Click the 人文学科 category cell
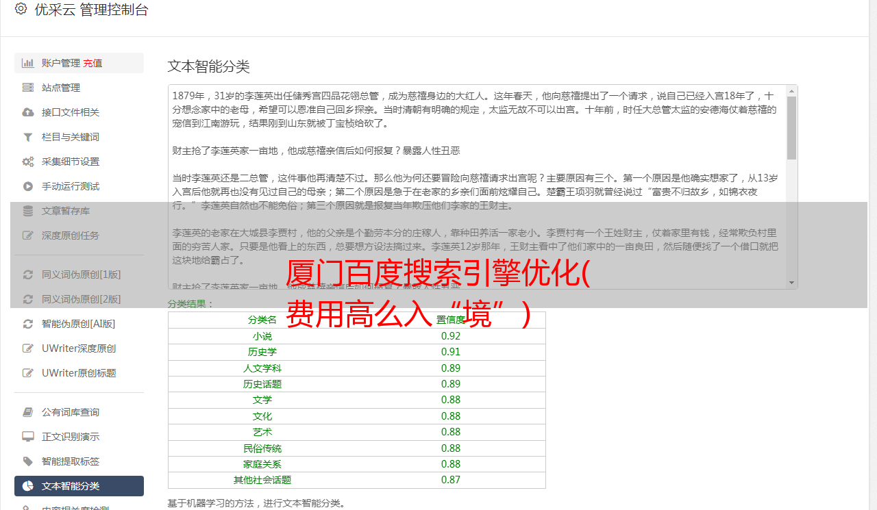Image resolution: width=877 pixels, height=510 pixels. coord(262,368)
